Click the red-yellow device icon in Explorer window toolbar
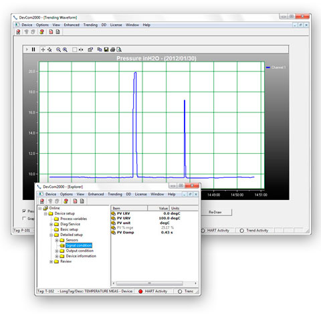This screenshot has width=321, height=321. point(66,201)
